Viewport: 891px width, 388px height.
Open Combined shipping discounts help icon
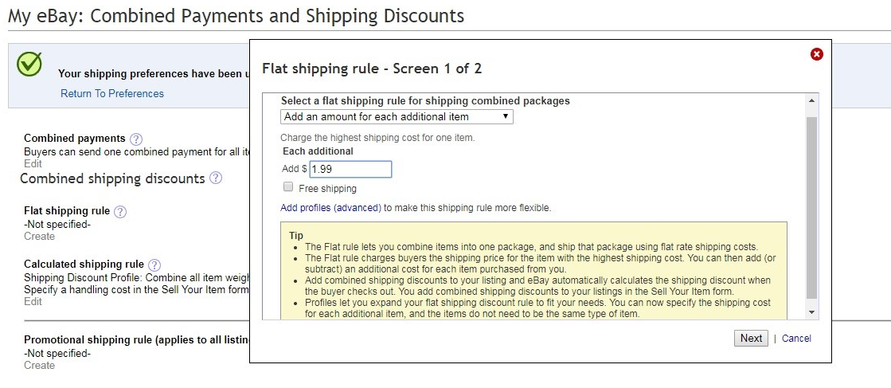215,178
